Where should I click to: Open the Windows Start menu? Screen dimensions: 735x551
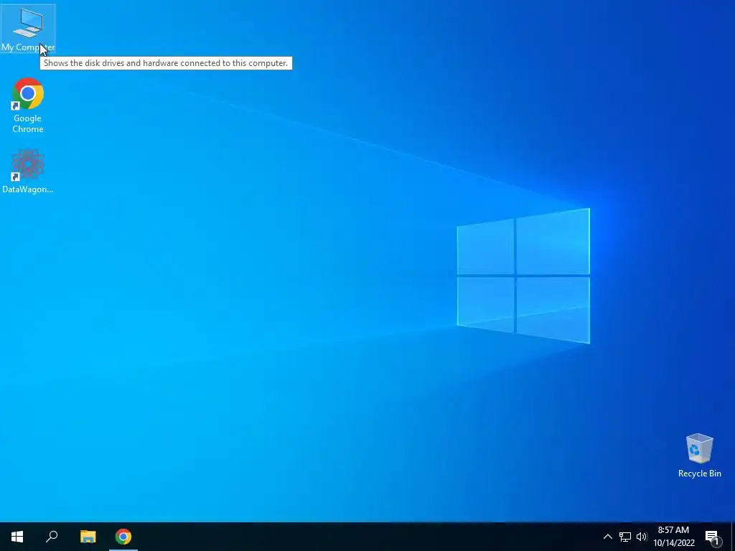[x=17, y=537]
